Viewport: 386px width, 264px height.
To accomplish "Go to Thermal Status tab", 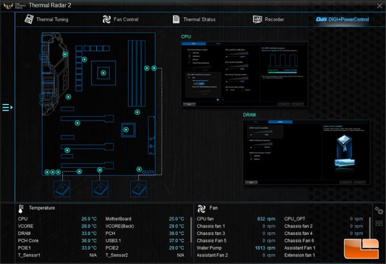I will point(194,19).
